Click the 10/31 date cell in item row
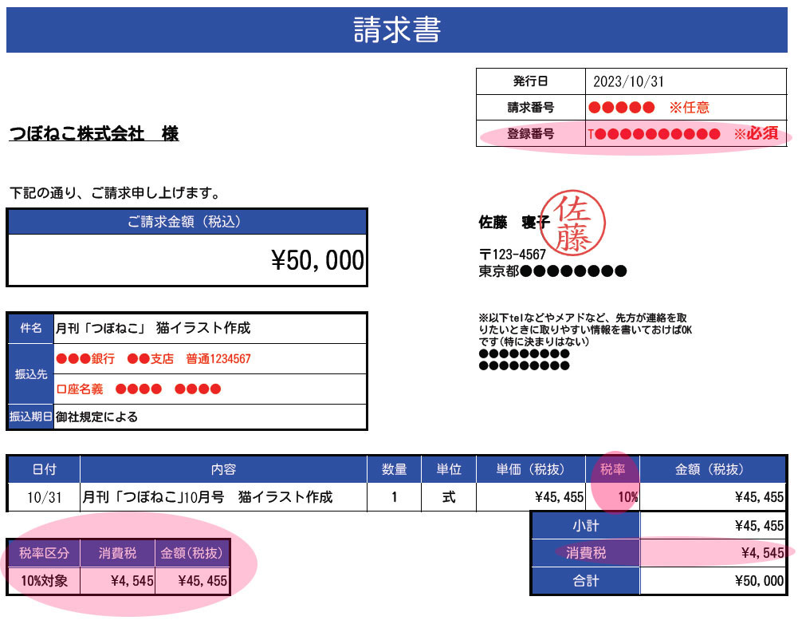 point(44,497)
